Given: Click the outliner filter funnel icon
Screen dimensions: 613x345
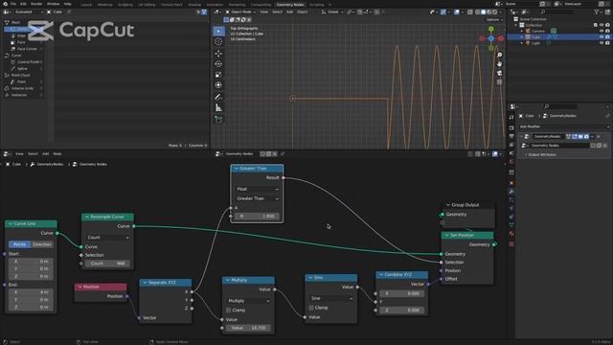Looking at the screenshot, I should click(x=596, y=12).
